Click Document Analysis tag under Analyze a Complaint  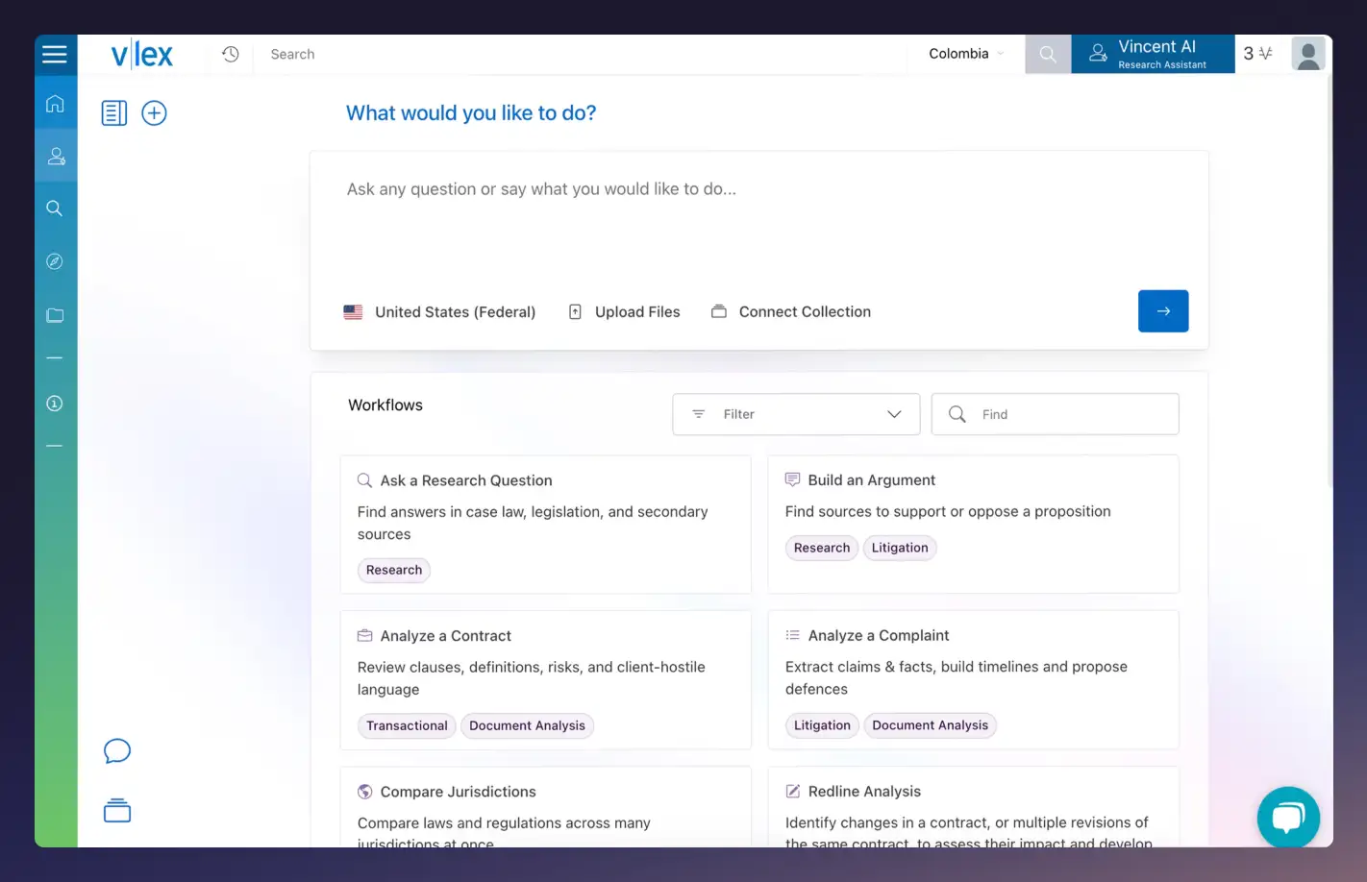pos(930,725)
